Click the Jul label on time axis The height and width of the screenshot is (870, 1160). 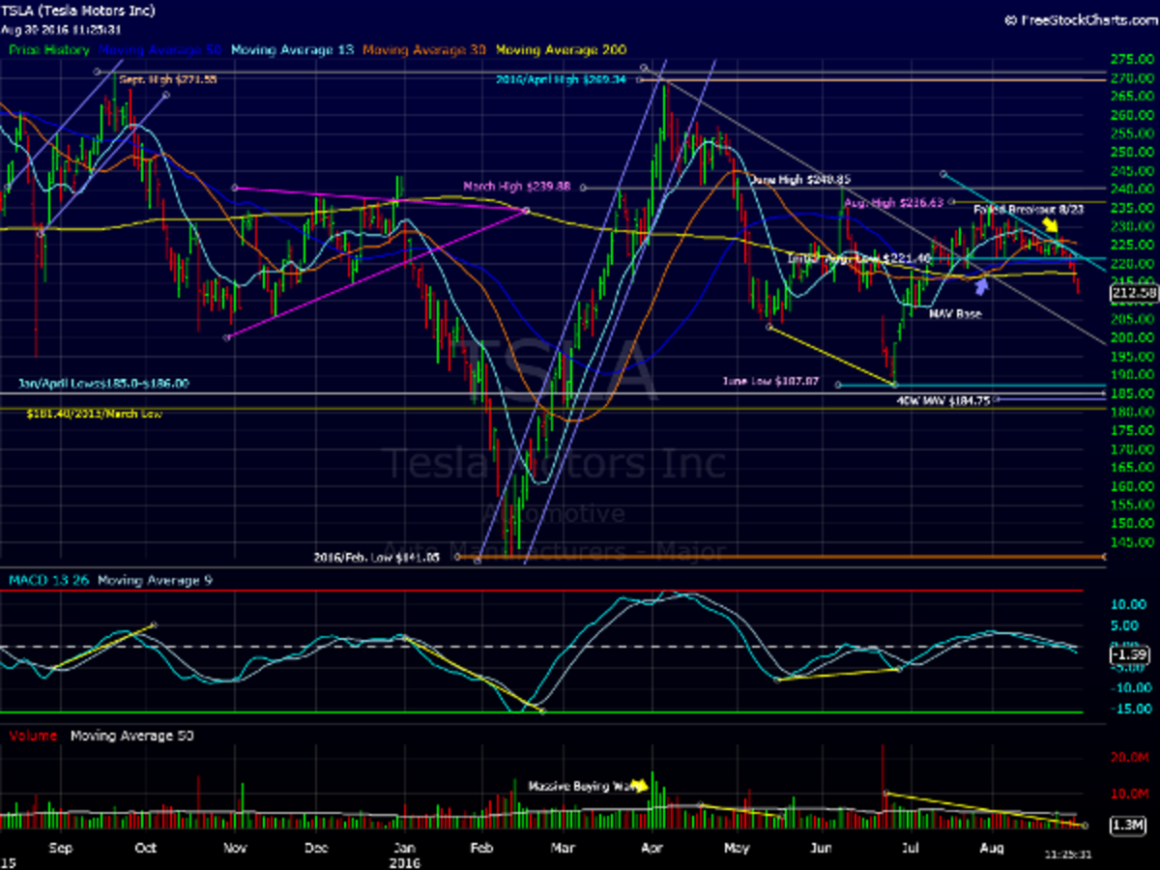pyautogui.click(x=909, y=848)
